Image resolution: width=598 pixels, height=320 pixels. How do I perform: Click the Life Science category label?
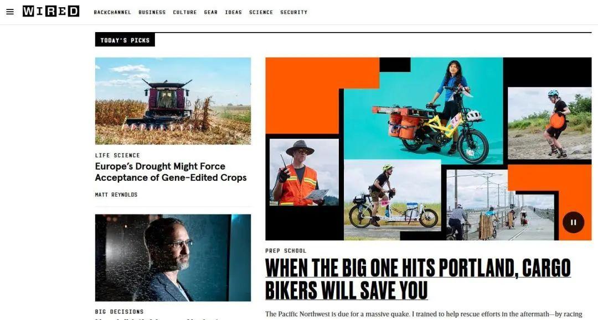[x=117, y=155]
